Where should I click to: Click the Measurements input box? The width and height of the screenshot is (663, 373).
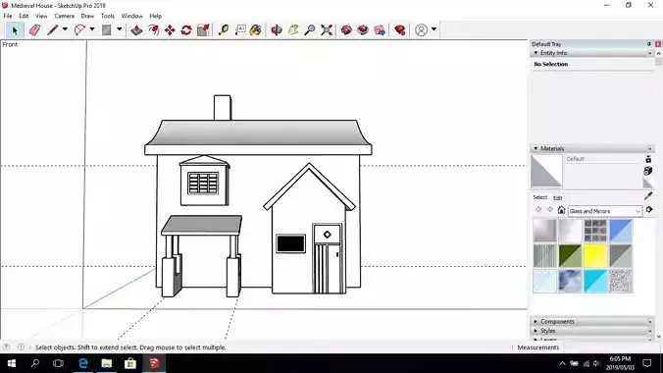point(611,347)
